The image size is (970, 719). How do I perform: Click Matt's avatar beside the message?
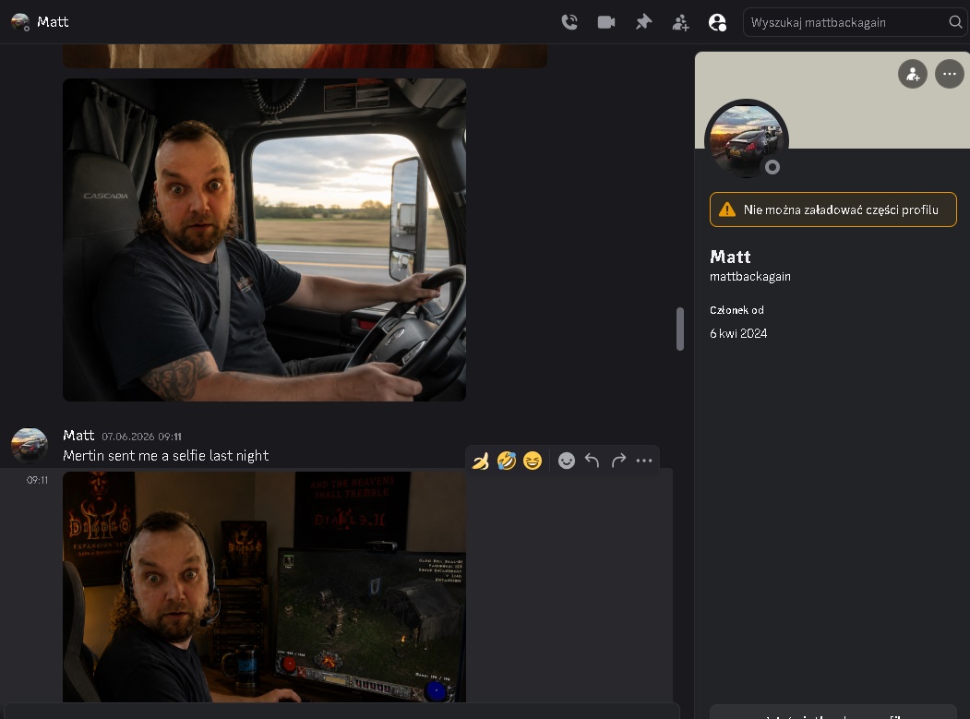pyautogui.click(x=30, y=446)
